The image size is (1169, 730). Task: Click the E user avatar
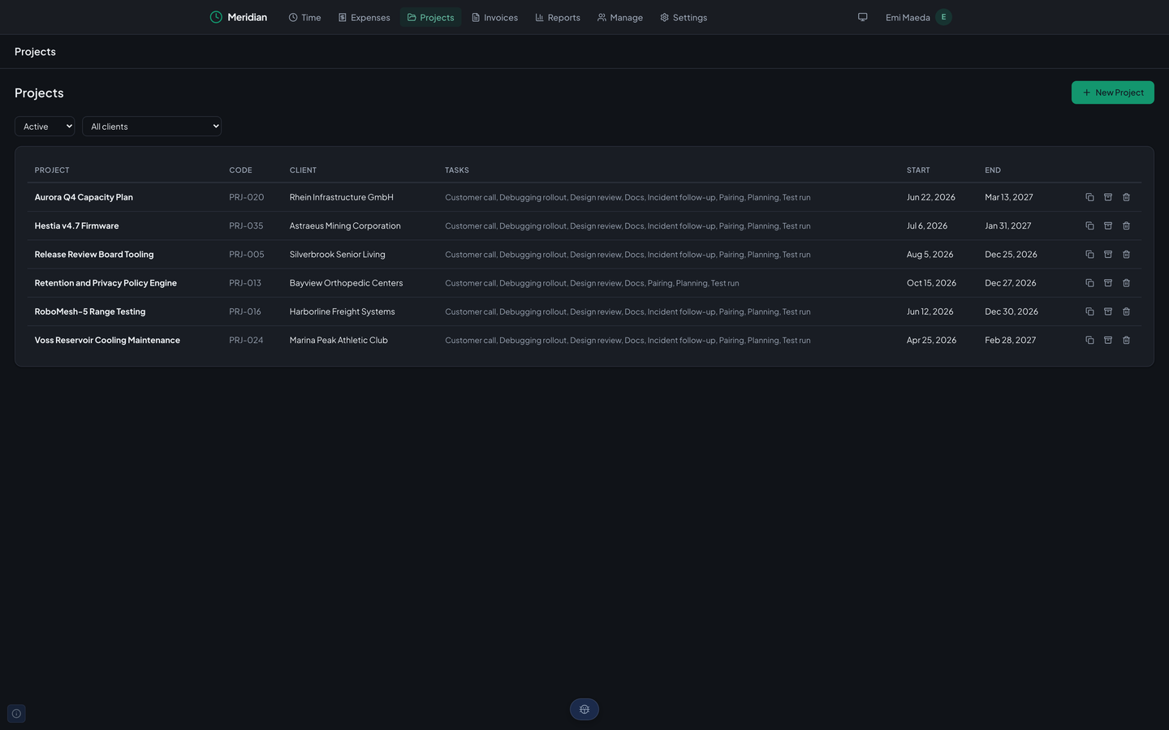(943, 17)
